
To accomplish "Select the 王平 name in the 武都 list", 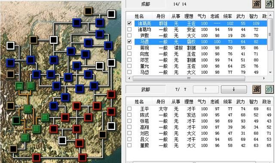I will coord(144,109).
